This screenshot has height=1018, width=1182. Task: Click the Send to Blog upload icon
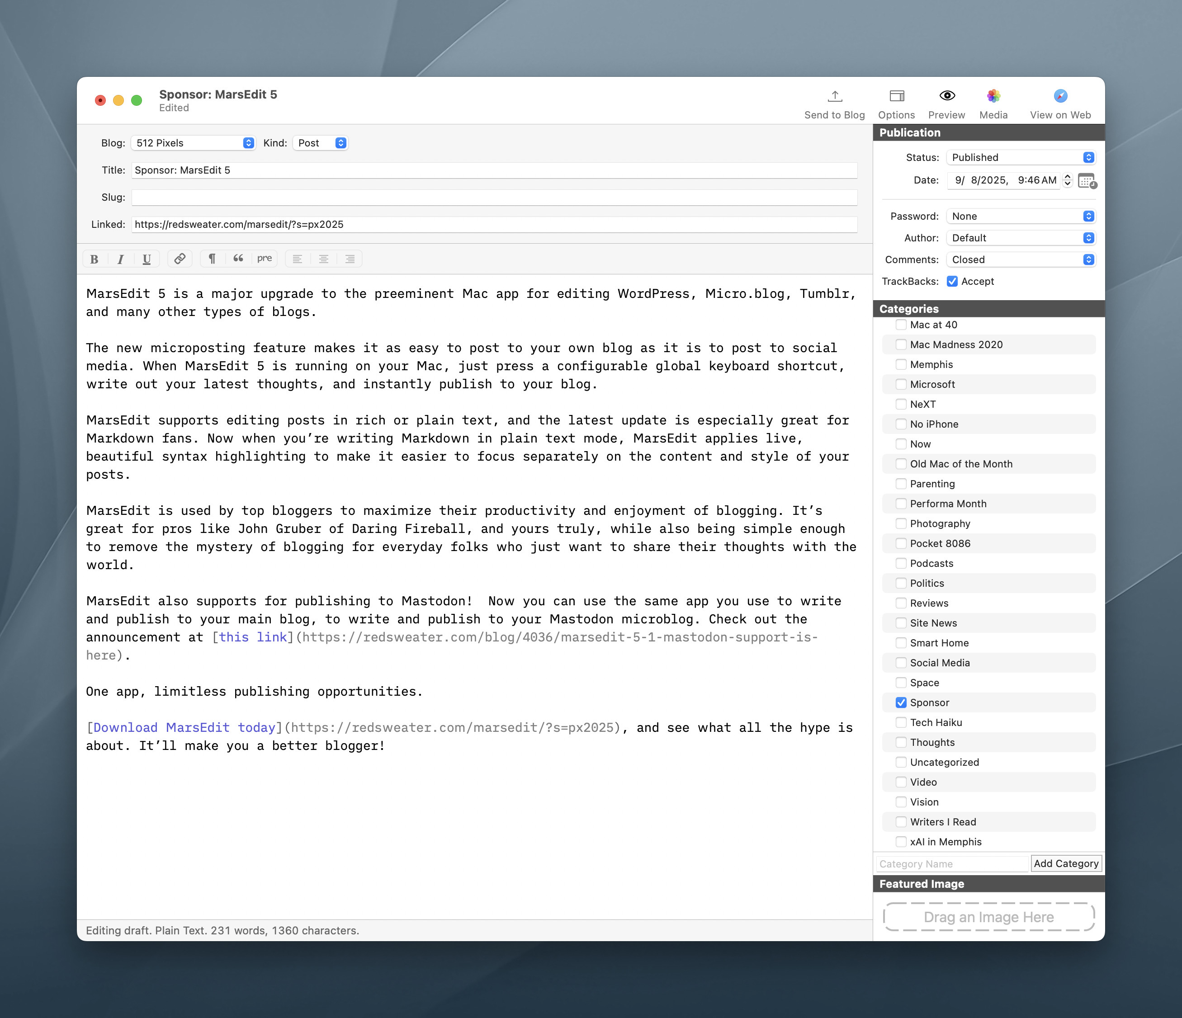pyautogui.click(x=835, y=96)
